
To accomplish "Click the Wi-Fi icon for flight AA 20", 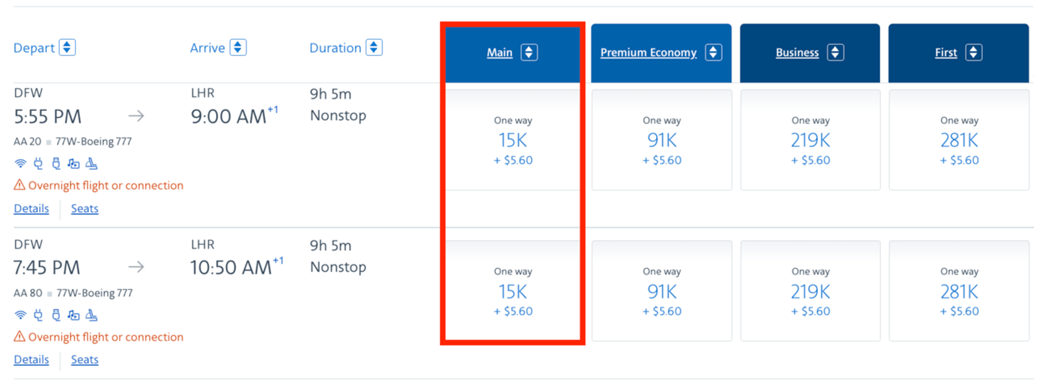I will (x=20, y=164).
